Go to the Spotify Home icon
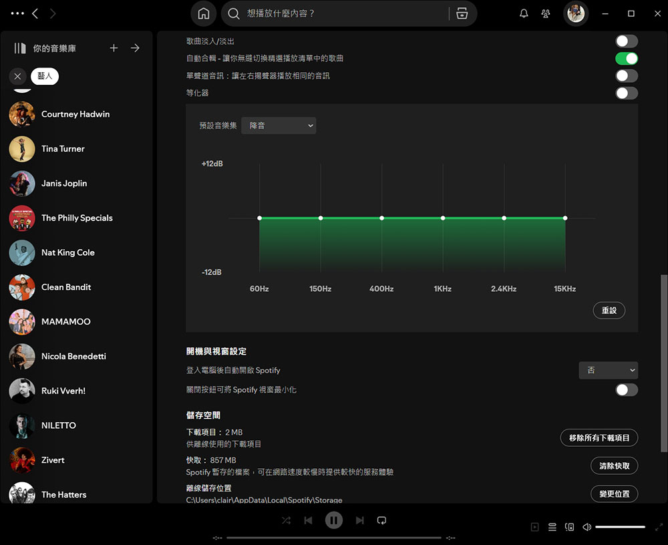This screenshot has width=668, height=545. tap(204, 13)
